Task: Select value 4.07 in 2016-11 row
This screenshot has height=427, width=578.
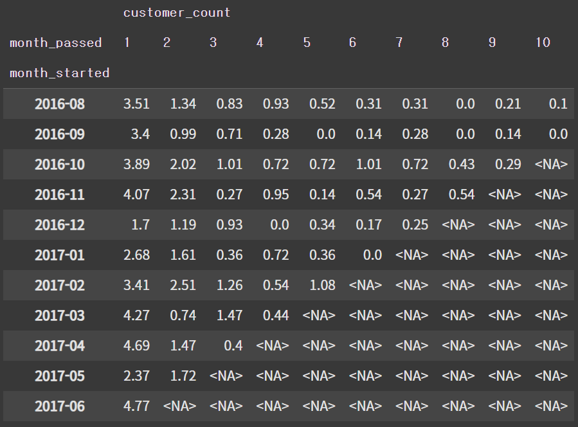Action: click(x=136, y=195)
